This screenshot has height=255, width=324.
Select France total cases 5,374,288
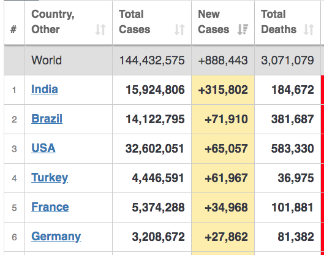[158, 207]
